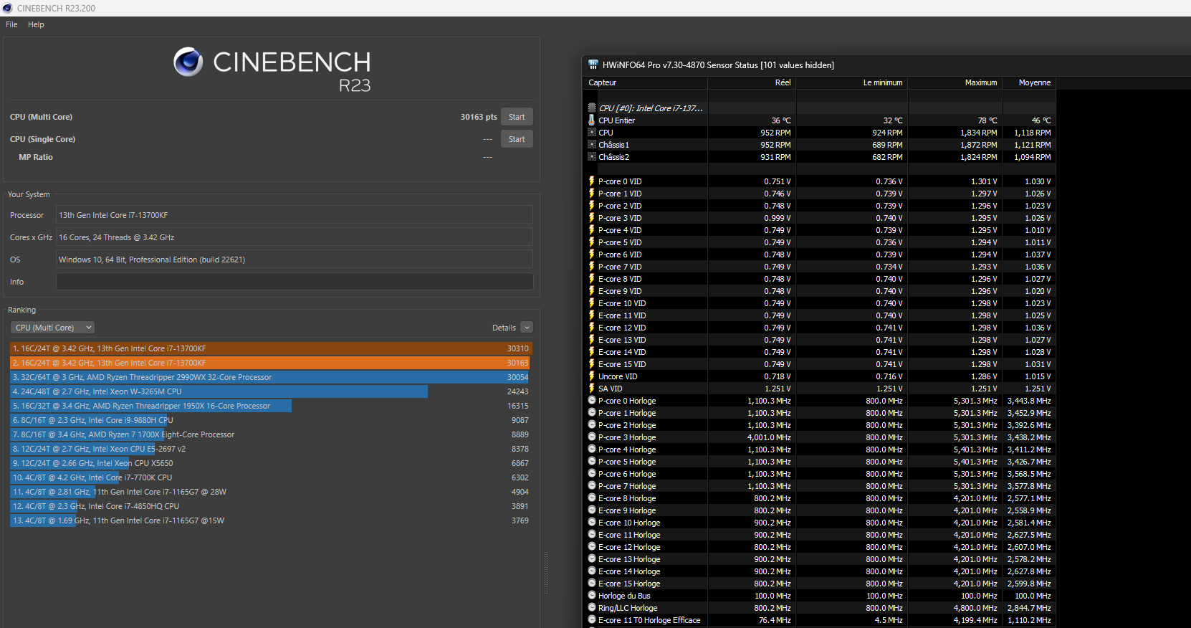Select the fan icon of the CPU RPM row
1191x628 pixels.
[x=592, y=133]
